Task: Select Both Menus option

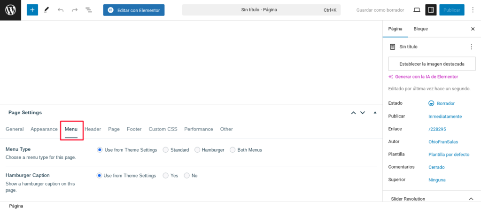Action: click(233, 150)
